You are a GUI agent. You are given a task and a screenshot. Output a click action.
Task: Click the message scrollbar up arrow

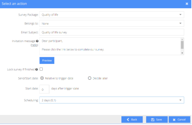pos(182,39)
